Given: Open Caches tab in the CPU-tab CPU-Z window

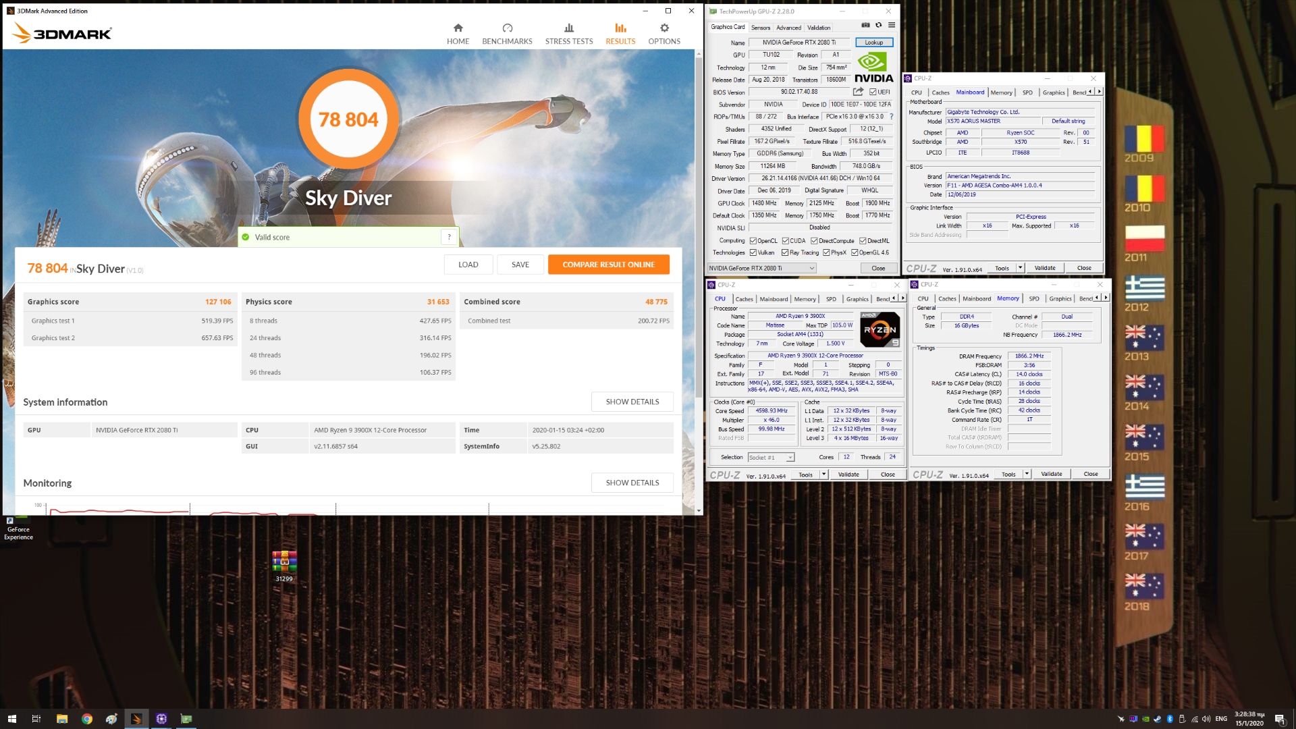Looking at the screenshot, I should (x=744, y=299).
